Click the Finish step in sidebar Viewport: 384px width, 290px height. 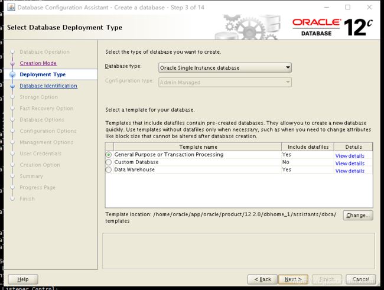[x=27, y=198]
